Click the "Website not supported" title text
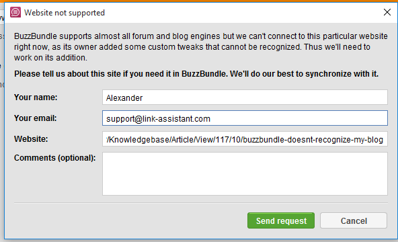The image size is (398, 242). [65, 12]
